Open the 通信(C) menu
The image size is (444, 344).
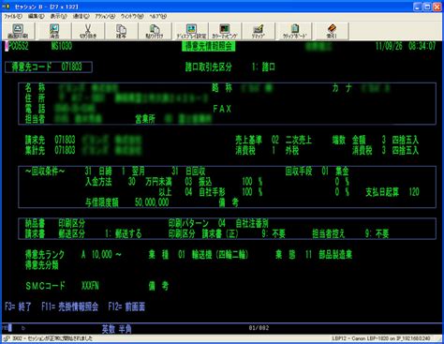click(81, 16)
